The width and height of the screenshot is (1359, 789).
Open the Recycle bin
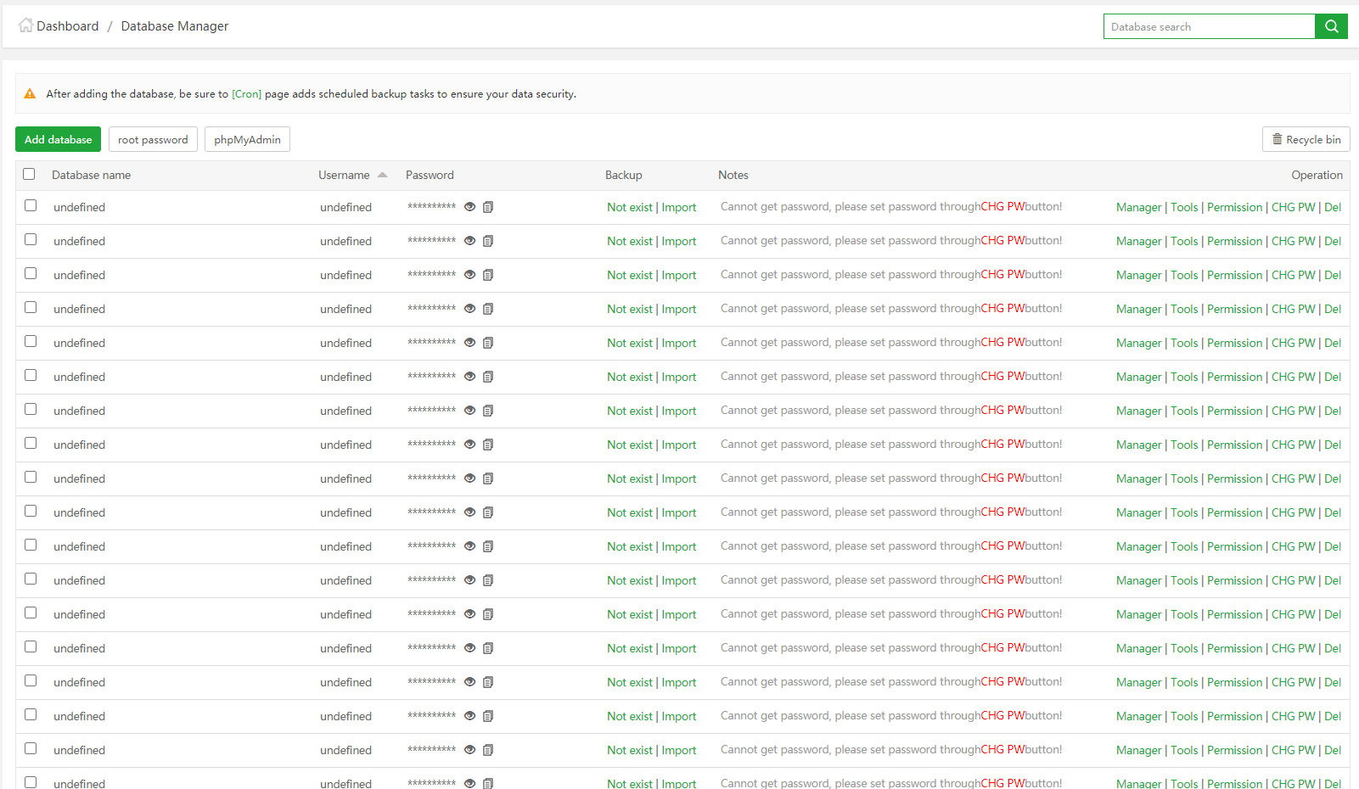point(1306,140)
